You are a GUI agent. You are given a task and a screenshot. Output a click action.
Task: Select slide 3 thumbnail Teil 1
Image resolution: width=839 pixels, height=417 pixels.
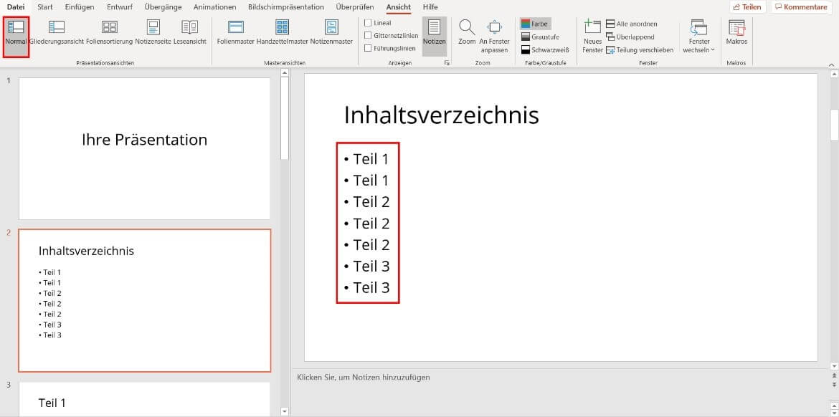coord(144,399)
